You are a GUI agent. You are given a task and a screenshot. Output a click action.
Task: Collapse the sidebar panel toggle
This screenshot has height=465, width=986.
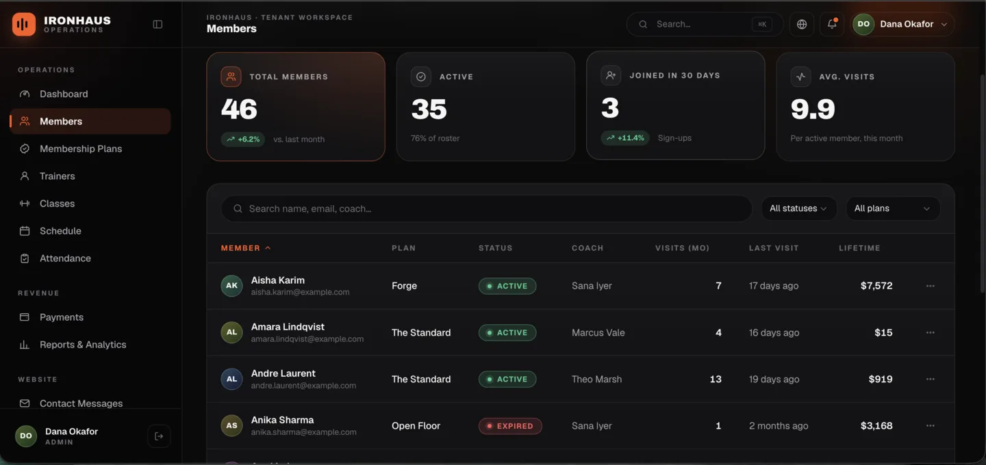157,24
